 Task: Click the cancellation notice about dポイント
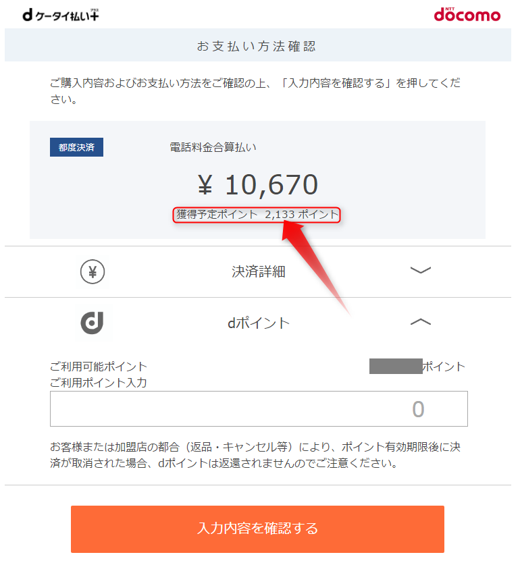(255, 455)
